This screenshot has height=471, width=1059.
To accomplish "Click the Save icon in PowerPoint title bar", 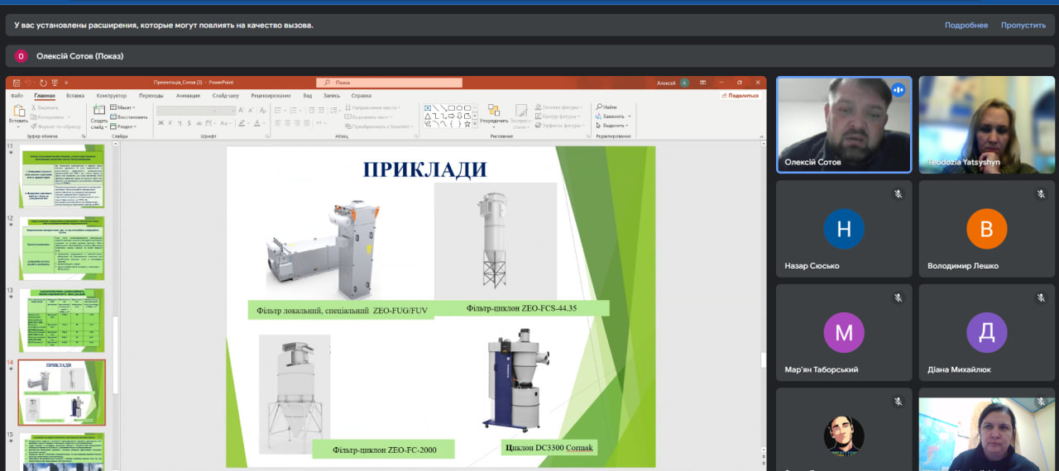I will (x=17, y=83).
